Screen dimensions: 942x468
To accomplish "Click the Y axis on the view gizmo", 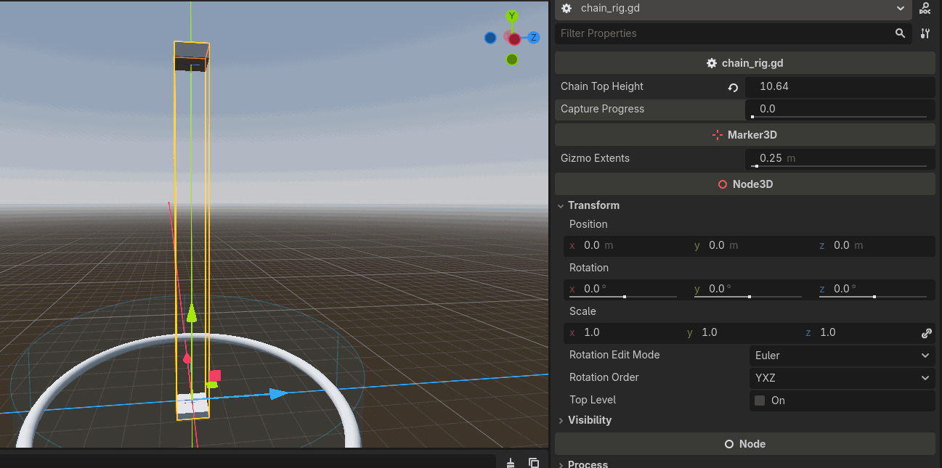I will click(512, 16).
